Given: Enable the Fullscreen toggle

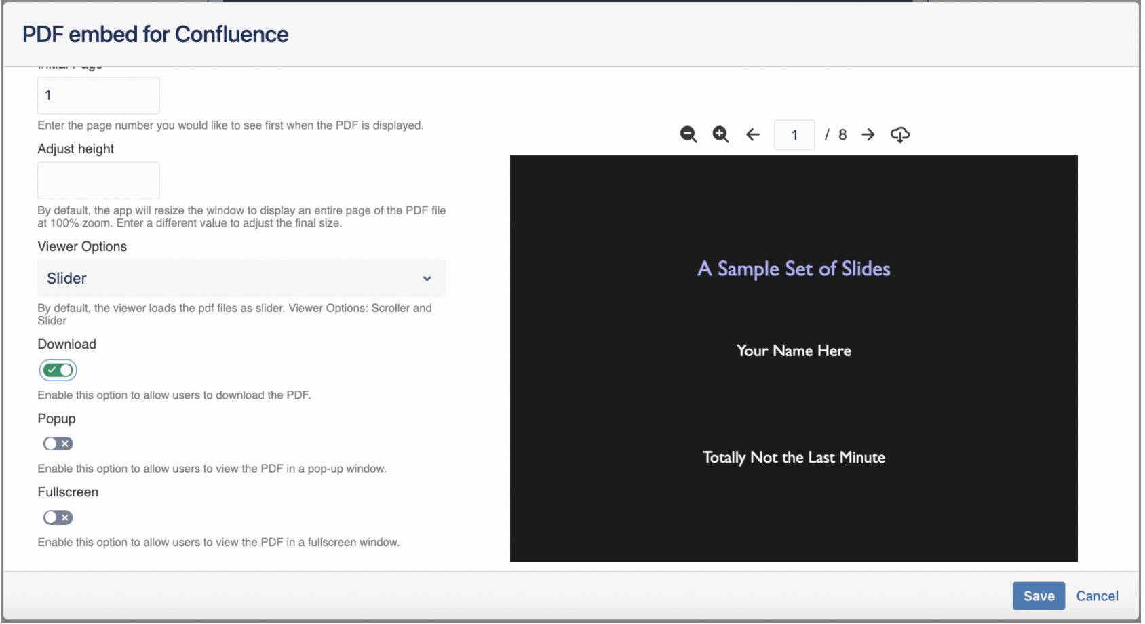Looking at the screenshot, I should point(58,518).
